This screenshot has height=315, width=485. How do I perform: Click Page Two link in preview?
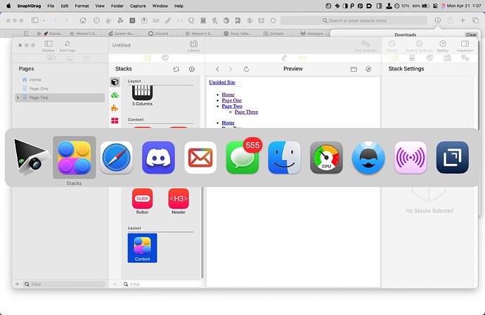[x=232, y=106]
